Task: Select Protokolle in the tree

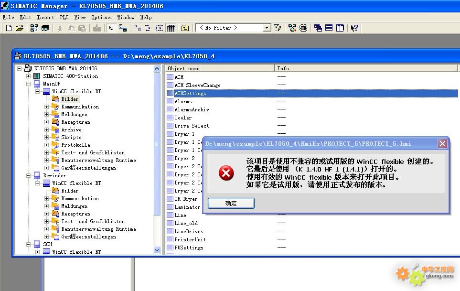Action: (75, 145)
